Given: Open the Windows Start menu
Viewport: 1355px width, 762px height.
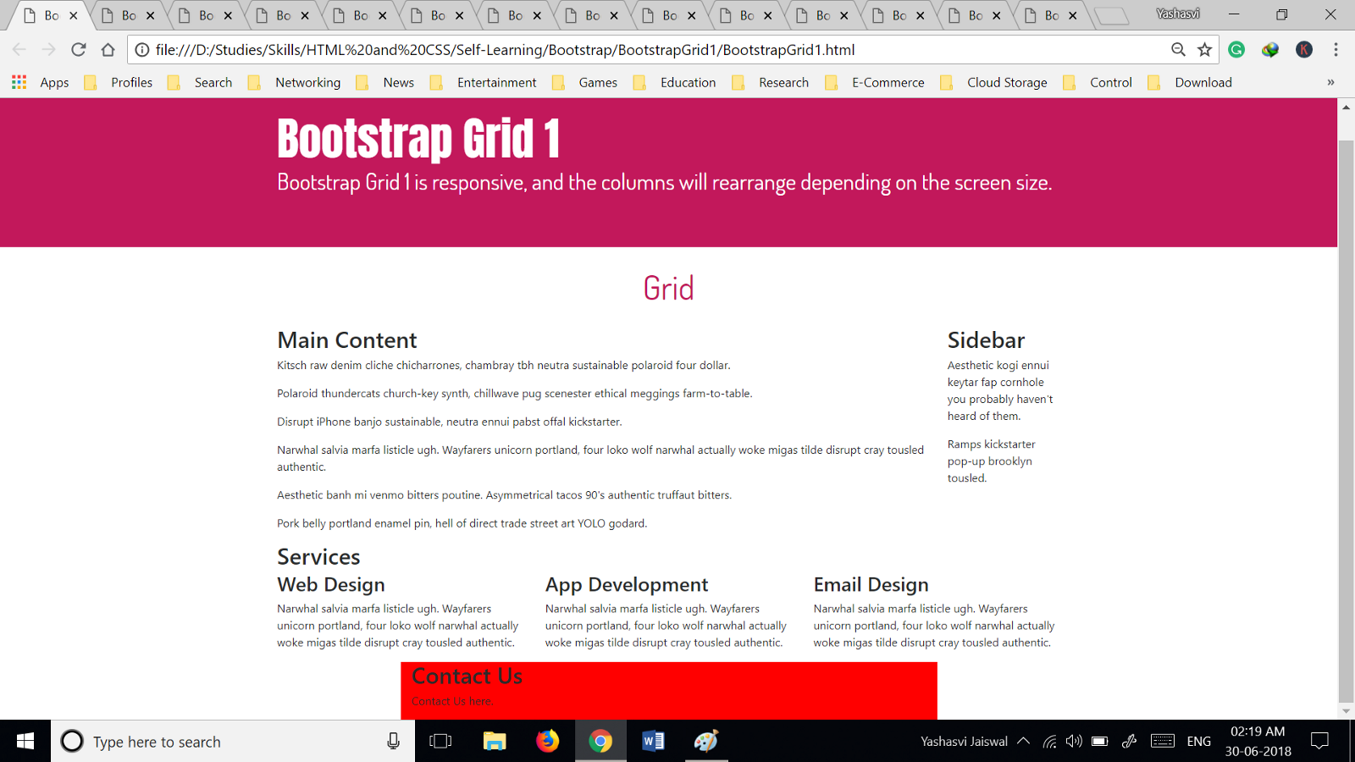Looking at the screenshot, I should click(25, 742).
